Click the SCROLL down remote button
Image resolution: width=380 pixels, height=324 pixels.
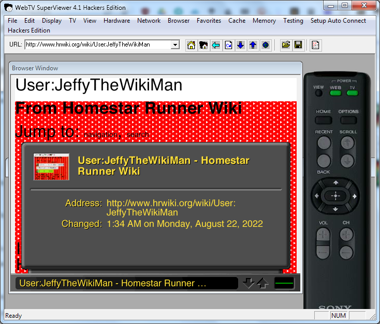[347, 161]
